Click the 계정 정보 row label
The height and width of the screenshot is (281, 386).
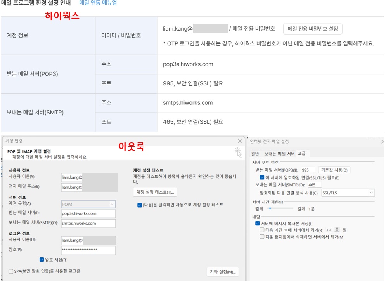tap(17, 35)
